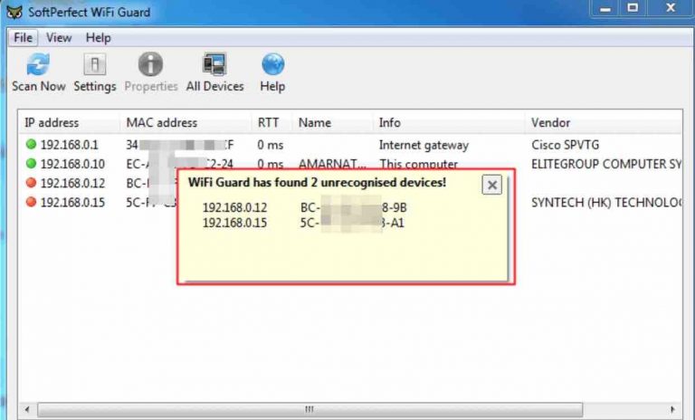Click green status dot for 192.168.0.10
Viewport: 695px width, 420px height.
coord(31,164)
